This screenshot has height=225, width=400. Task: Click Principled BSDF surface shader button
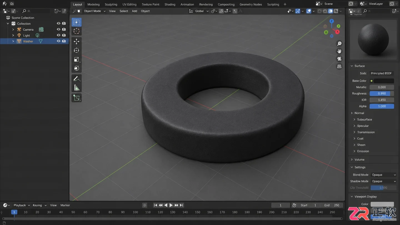[382, 73]
